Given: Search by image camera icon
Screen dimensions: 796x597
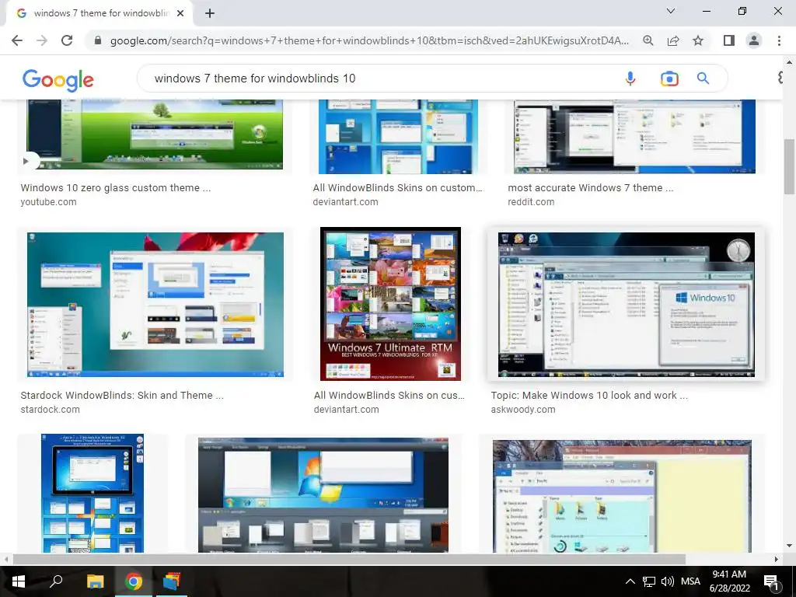Looking at the screenshot, I should point(669,79).
